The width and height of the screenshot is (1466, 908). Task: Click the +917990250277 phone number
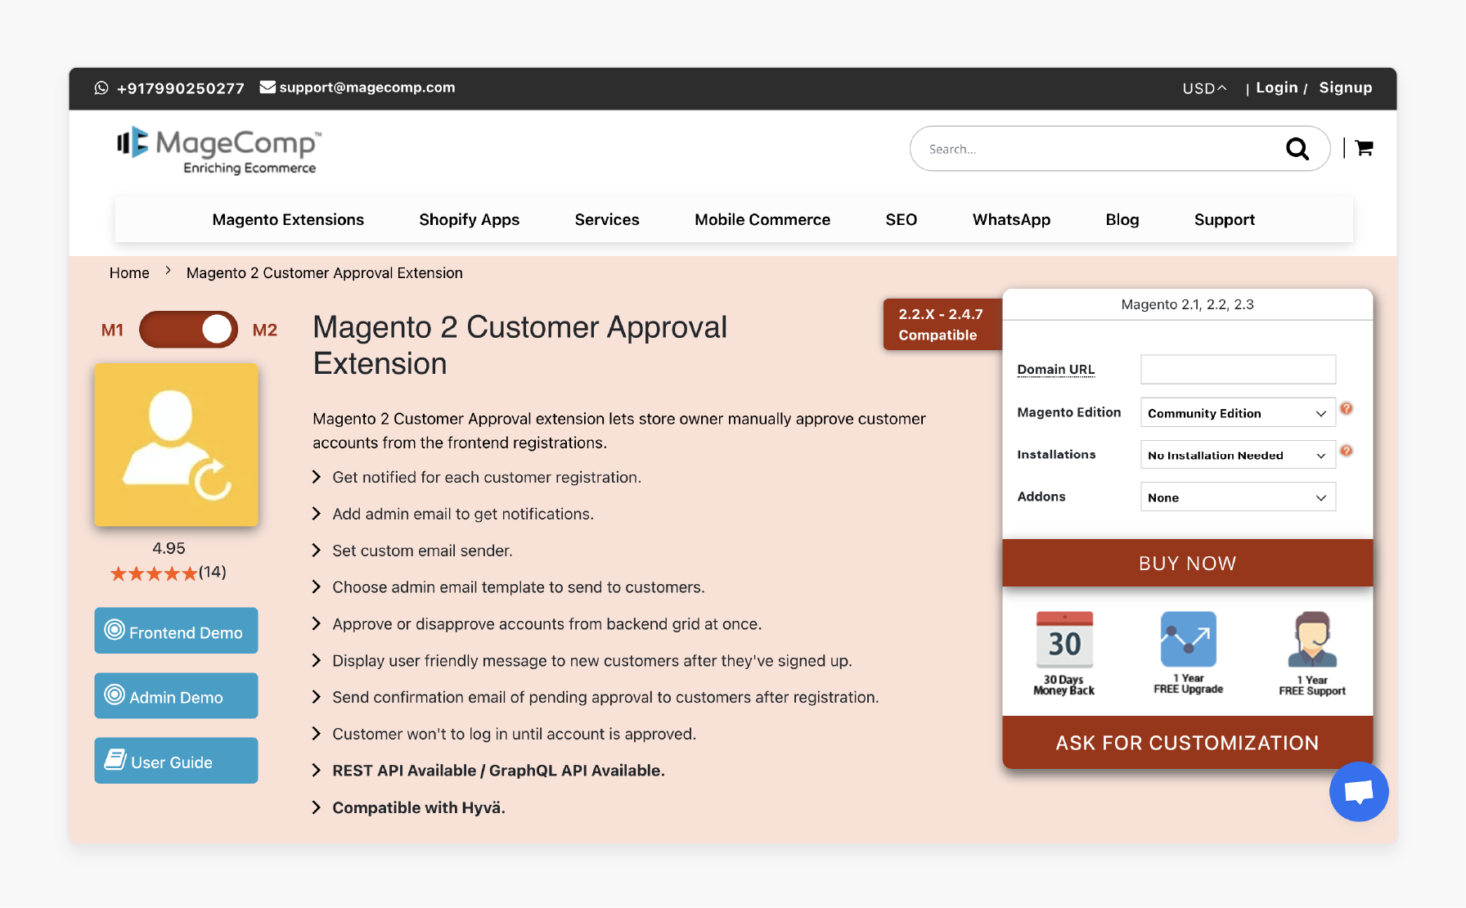point(181,88)
